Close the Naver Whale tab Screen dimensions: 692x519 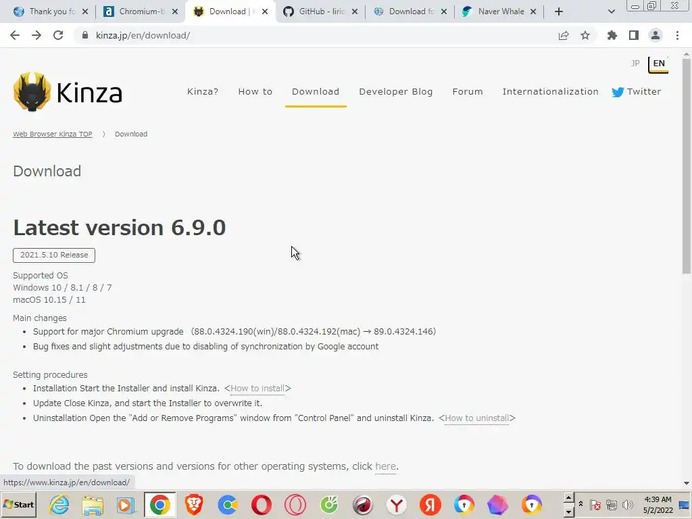tap(533, 11)
